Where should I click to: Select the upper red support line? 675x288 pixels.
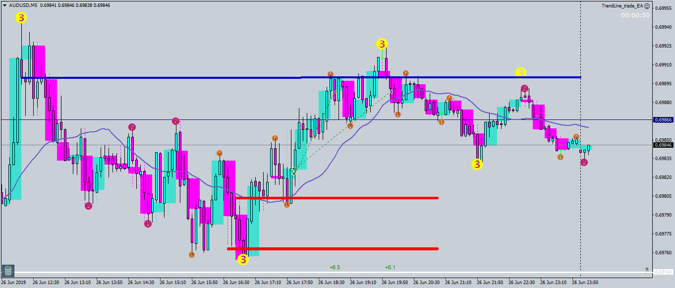tap(337, 198)
